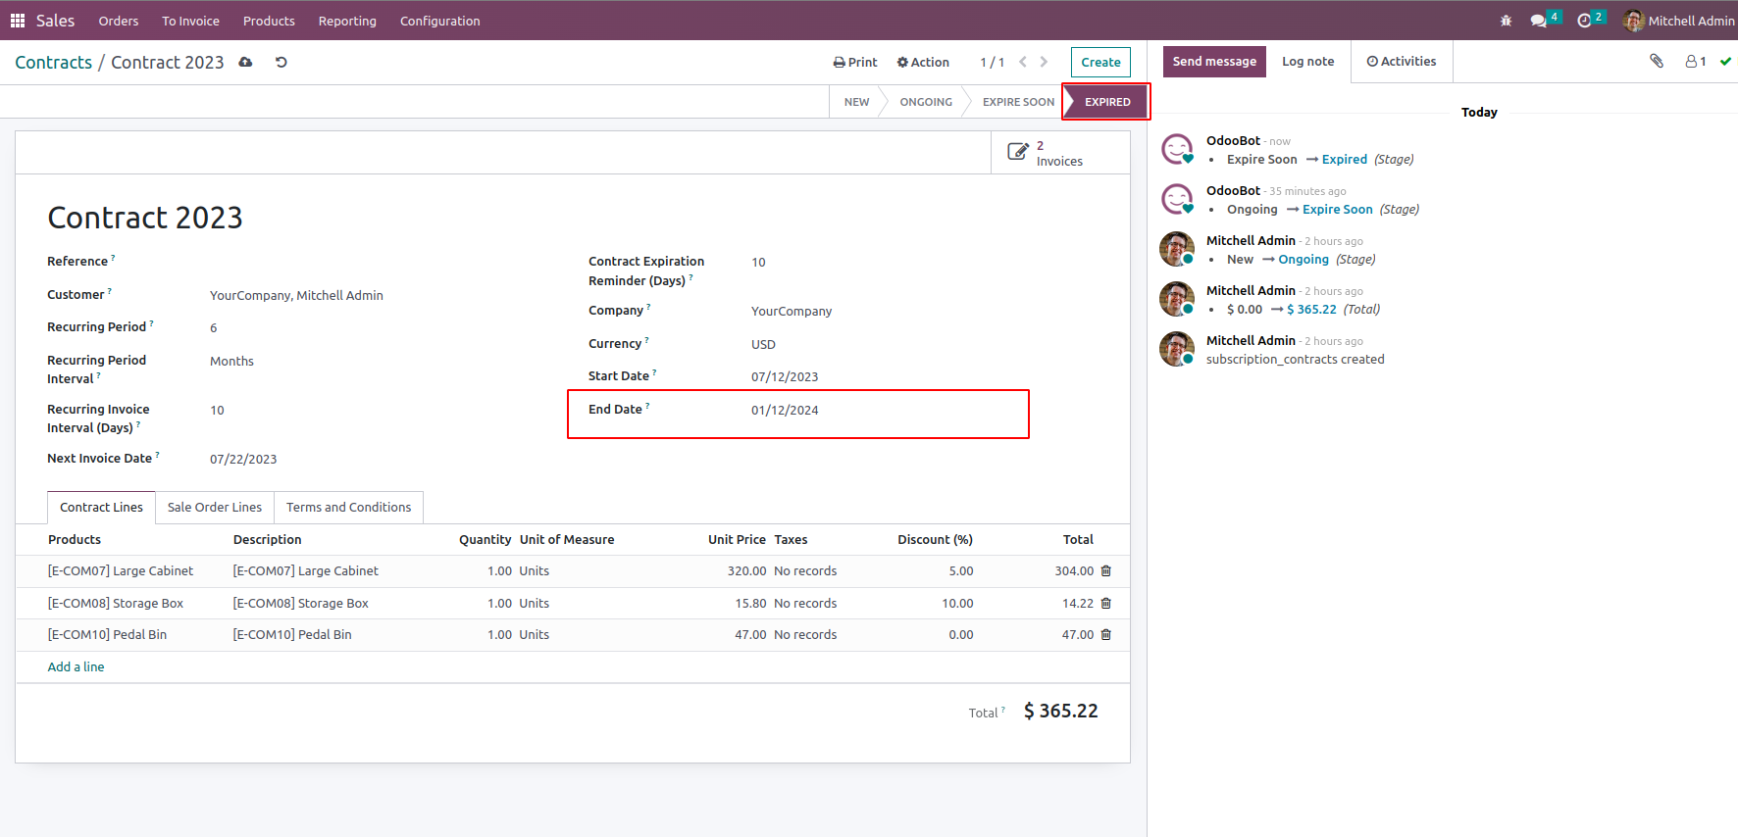Click the debug bug icon

tap(1506, 21)
